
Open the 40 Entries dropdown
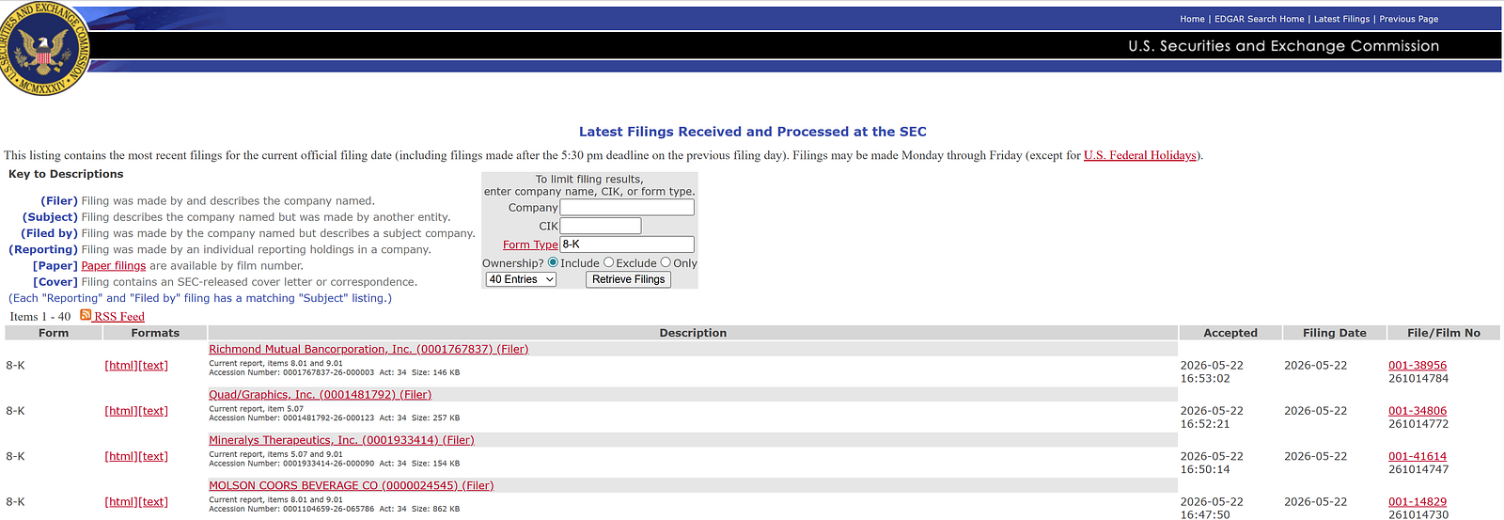point(521,279)
